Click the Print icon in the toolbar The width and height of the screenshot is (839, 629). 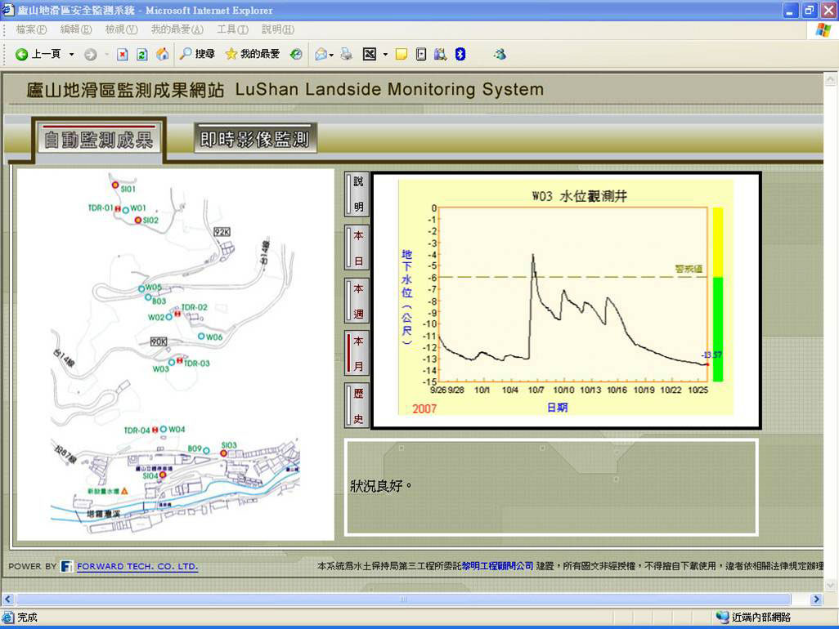coord(347,54)
